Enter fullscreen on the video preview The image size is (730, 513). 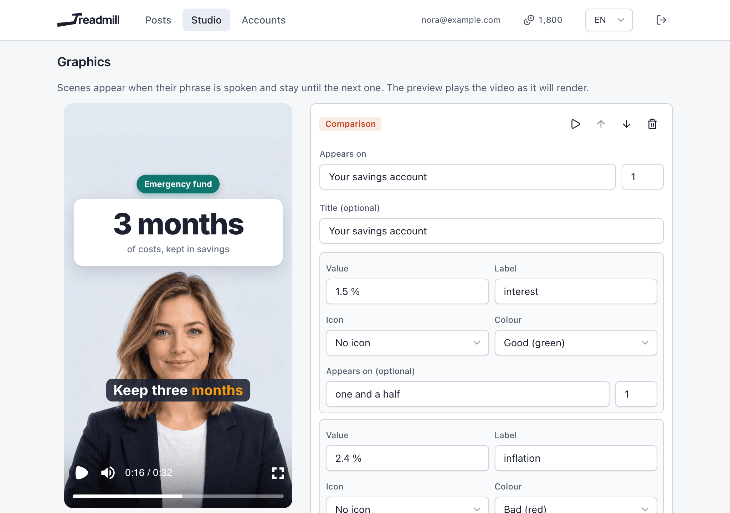point(278,473)
